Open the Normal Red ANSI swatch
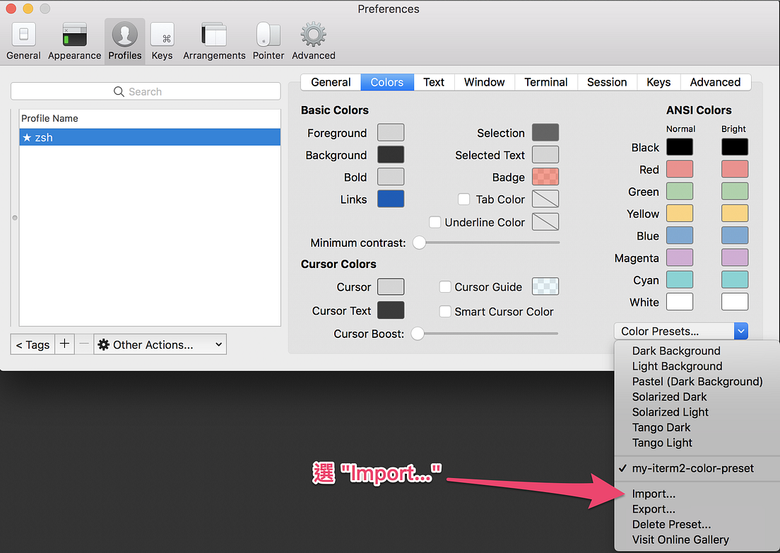Screen dimensions: 780x553 [x=680, y=169]
